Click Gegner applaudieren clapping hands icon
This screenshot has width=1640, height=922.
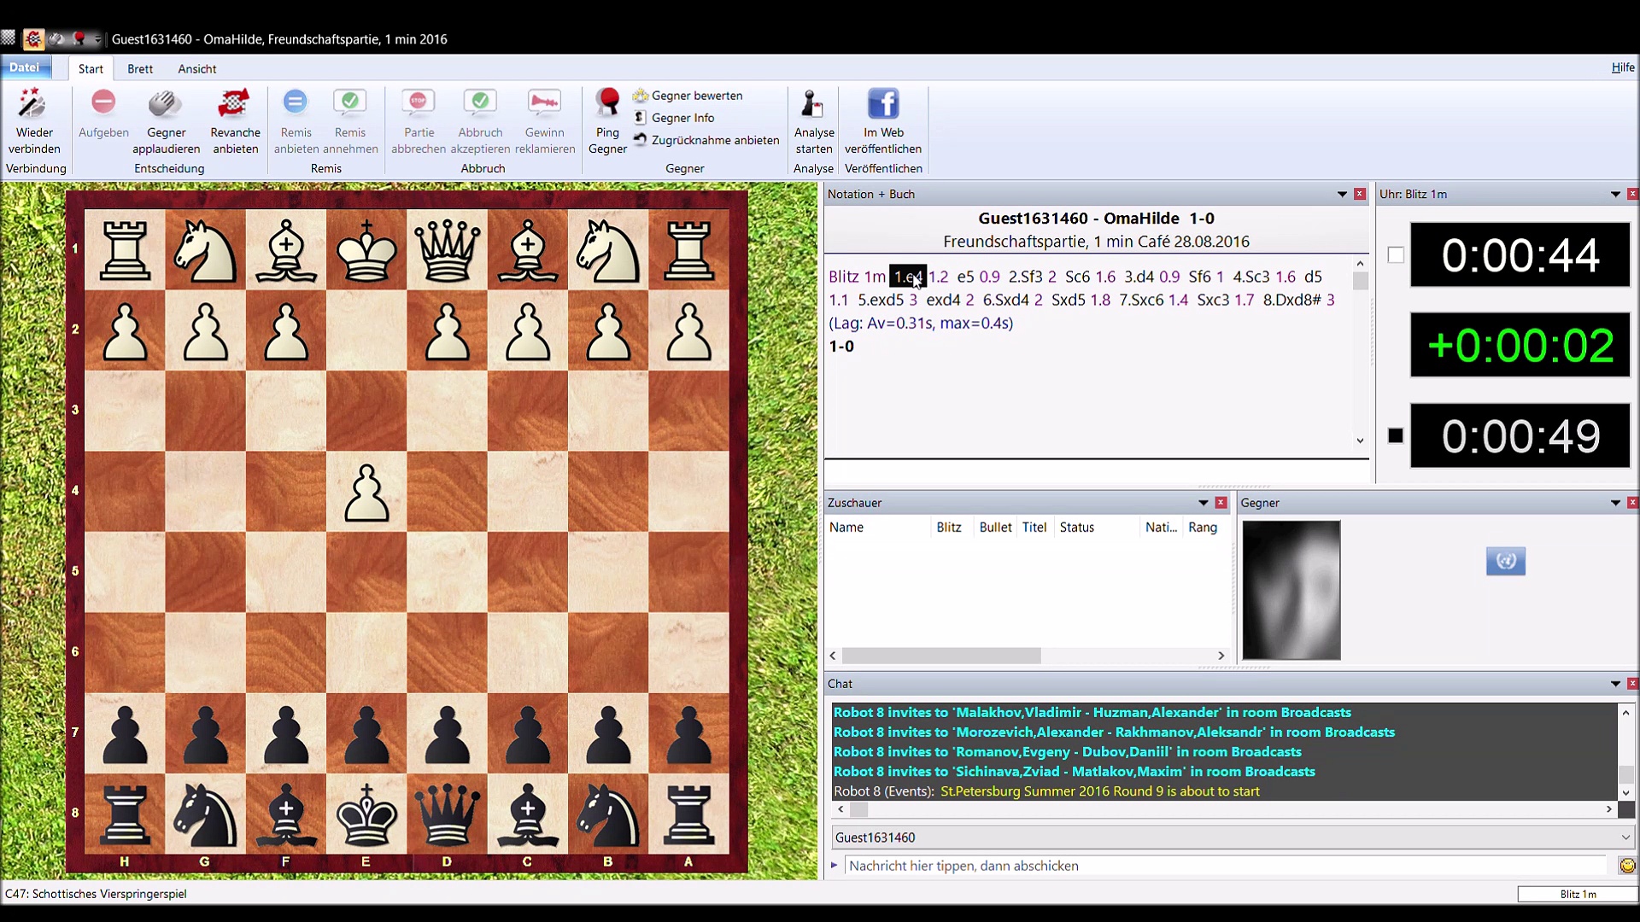pyautogui.click(x=166, y=104)
